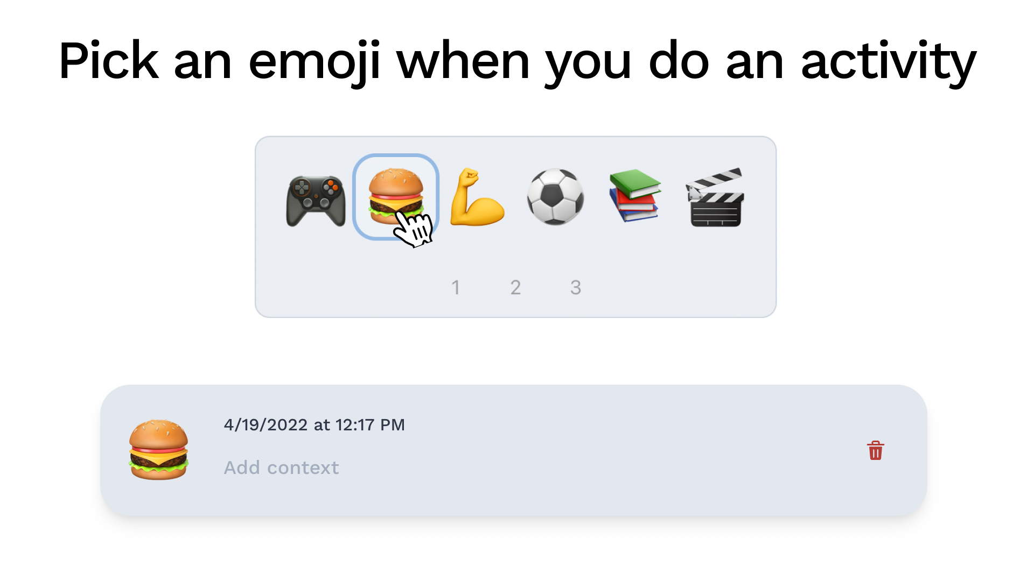Click the Add context field
The height and width of the screenshot is (581, 1034).
(281, 467)
